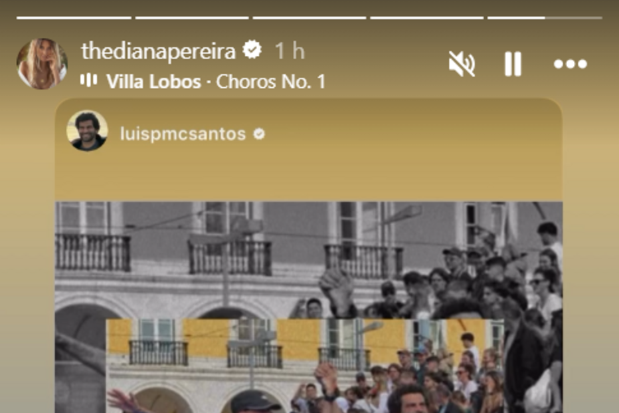Viewport: 619px width, 413px height.
Task: Jump to the third story segment bar
Action: point(309,18)
